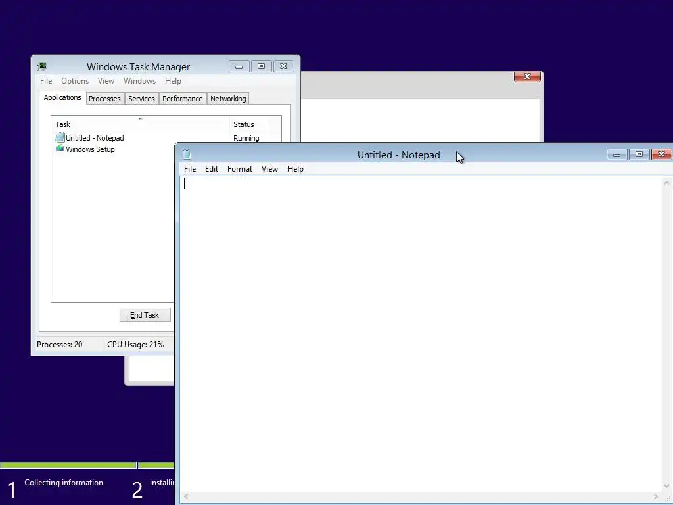
Task: Open Options menu in Task Manager
Action: click(x=75, y=81)
